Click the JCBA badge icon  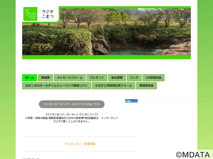pos(131,101)
